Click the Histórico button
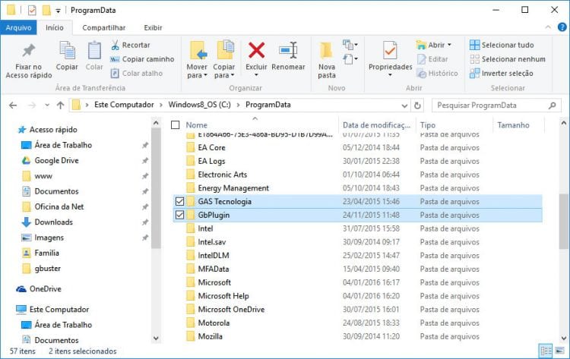570x359 pixels. [x=437, y=74]
